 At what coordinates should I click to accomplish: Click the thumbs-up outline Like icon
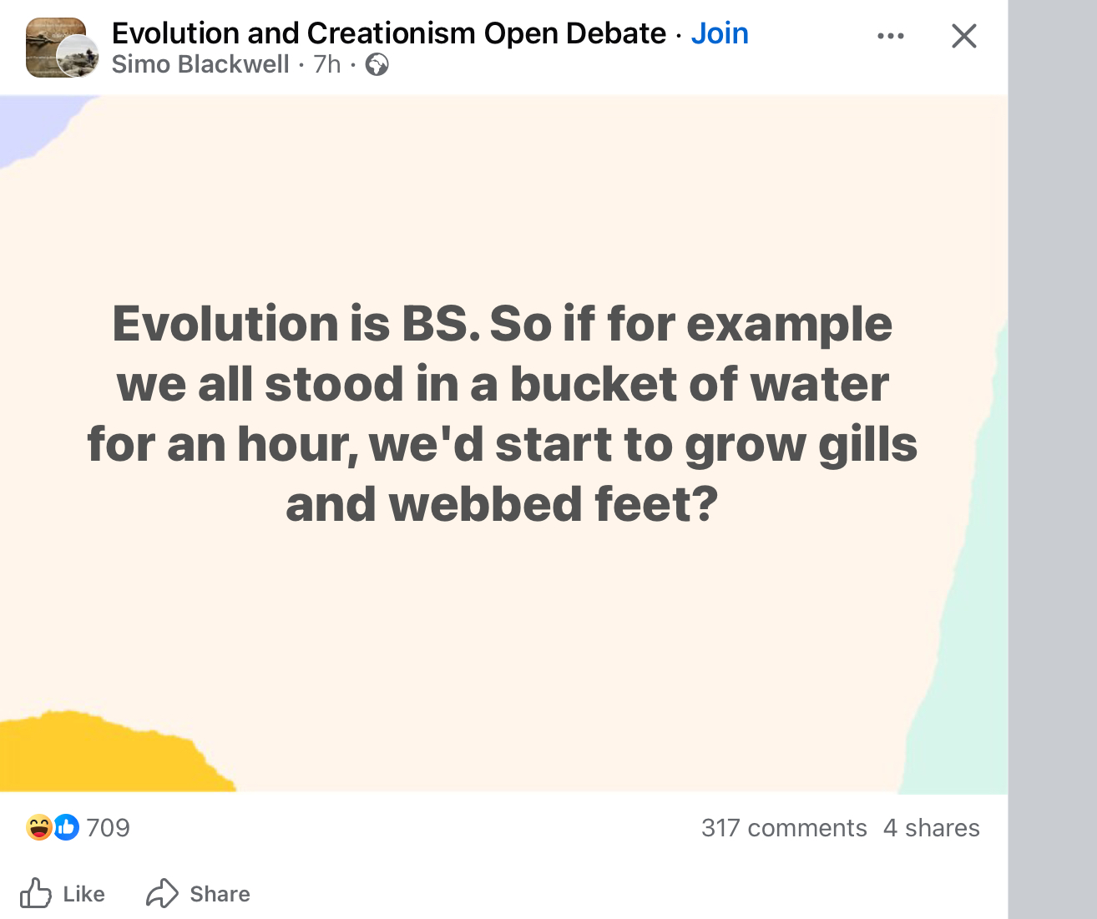tap(36, 893)
